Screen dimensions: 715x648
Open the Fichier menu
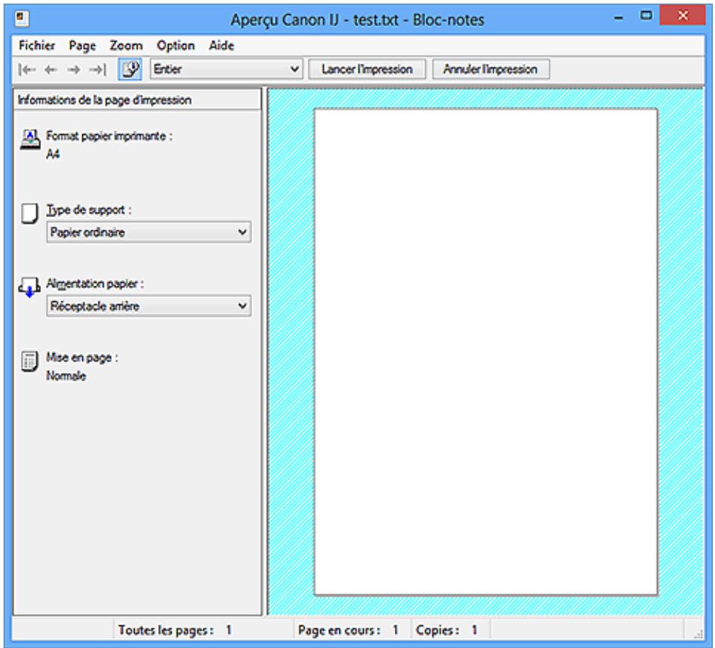pos(37,45)
